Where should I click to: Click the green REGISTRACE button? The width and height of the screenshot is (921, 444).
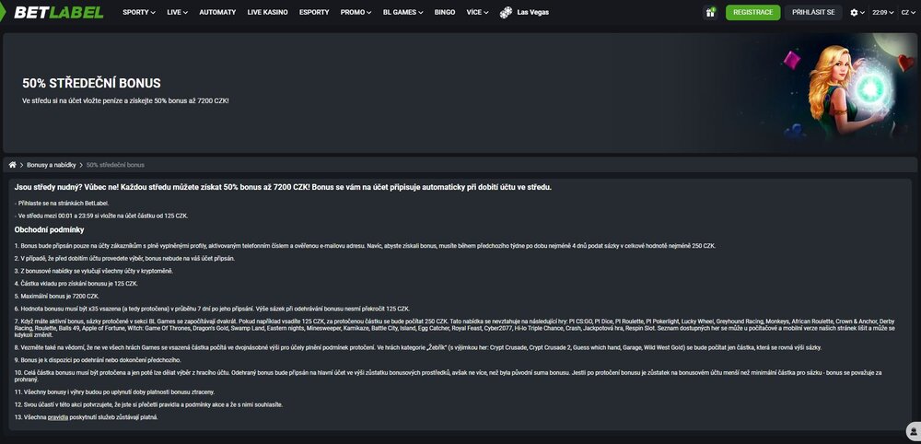(753, 12)
